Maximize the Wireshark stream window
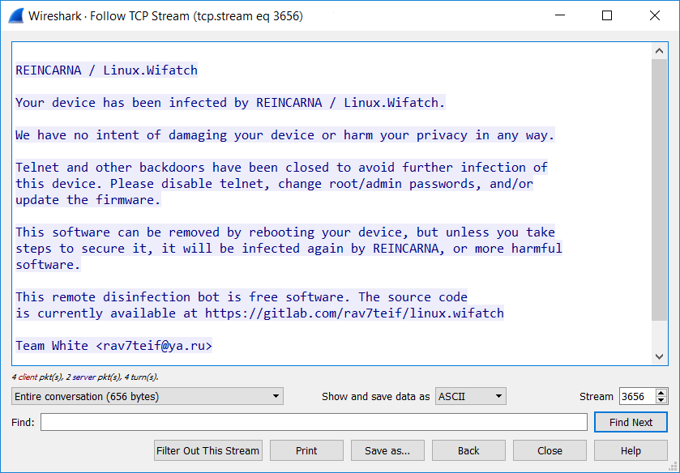 click(606, 15)
